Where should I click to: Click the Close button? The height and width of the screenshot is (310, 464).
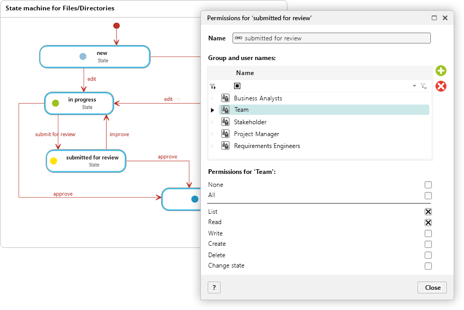[x=432, y=288]
